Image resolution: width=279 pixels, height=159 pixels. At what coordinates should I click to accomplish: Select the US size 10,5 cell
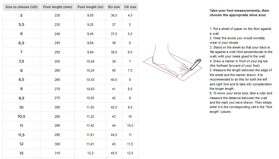point(22,116)
